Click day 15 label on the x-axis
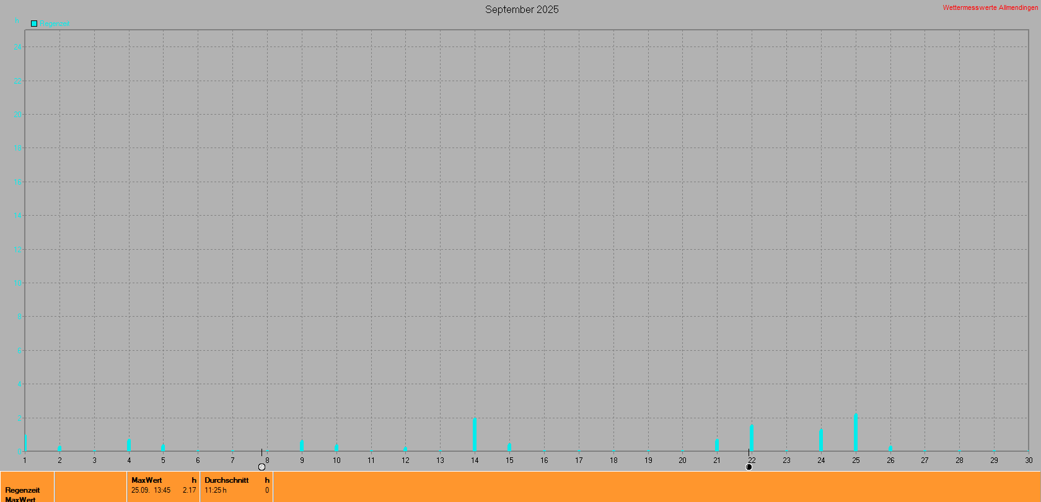This screenshot has height=502, width=1041. coord(509,460)
